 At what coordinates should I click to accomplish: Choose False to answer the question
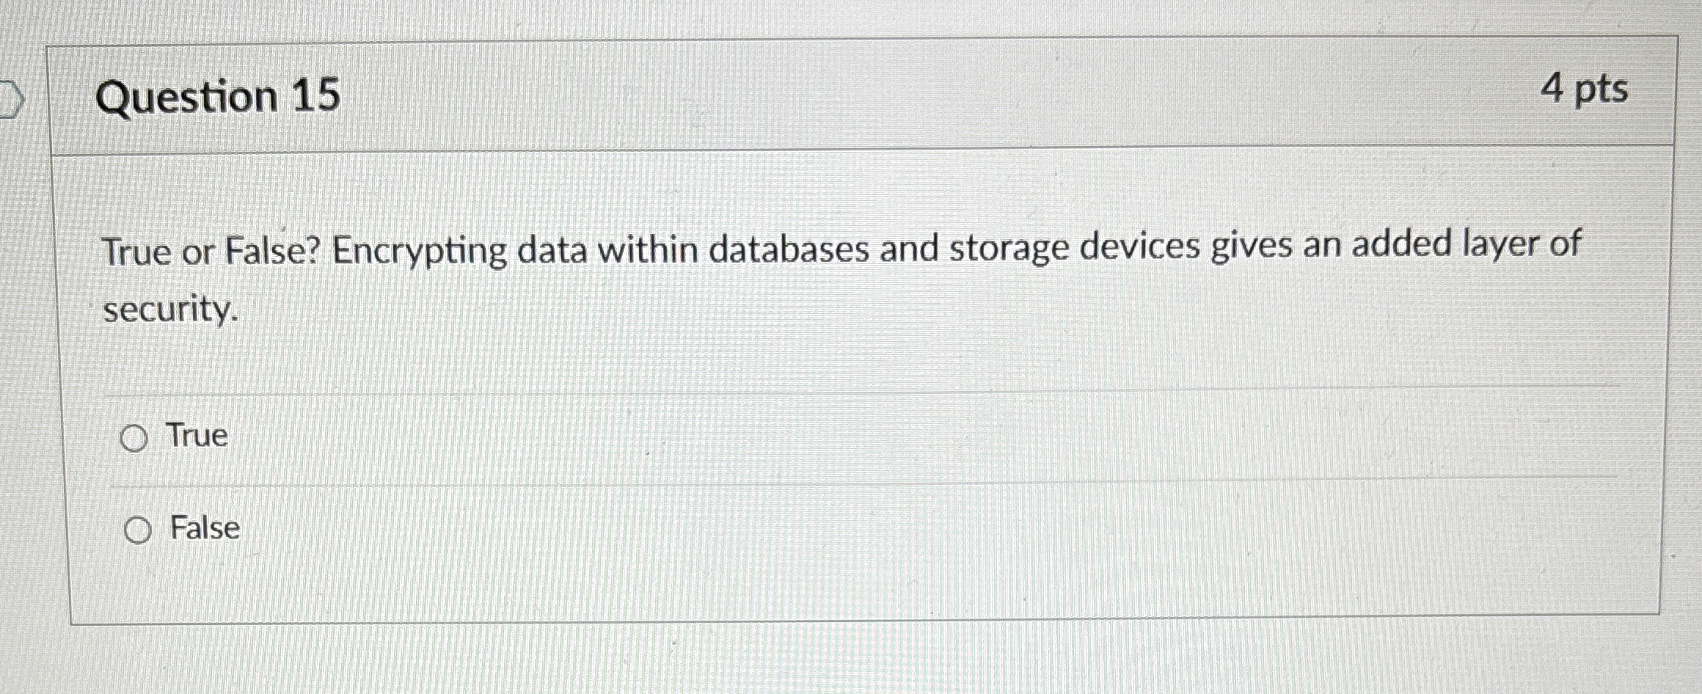pyautogui.click(x=139, y=530)
